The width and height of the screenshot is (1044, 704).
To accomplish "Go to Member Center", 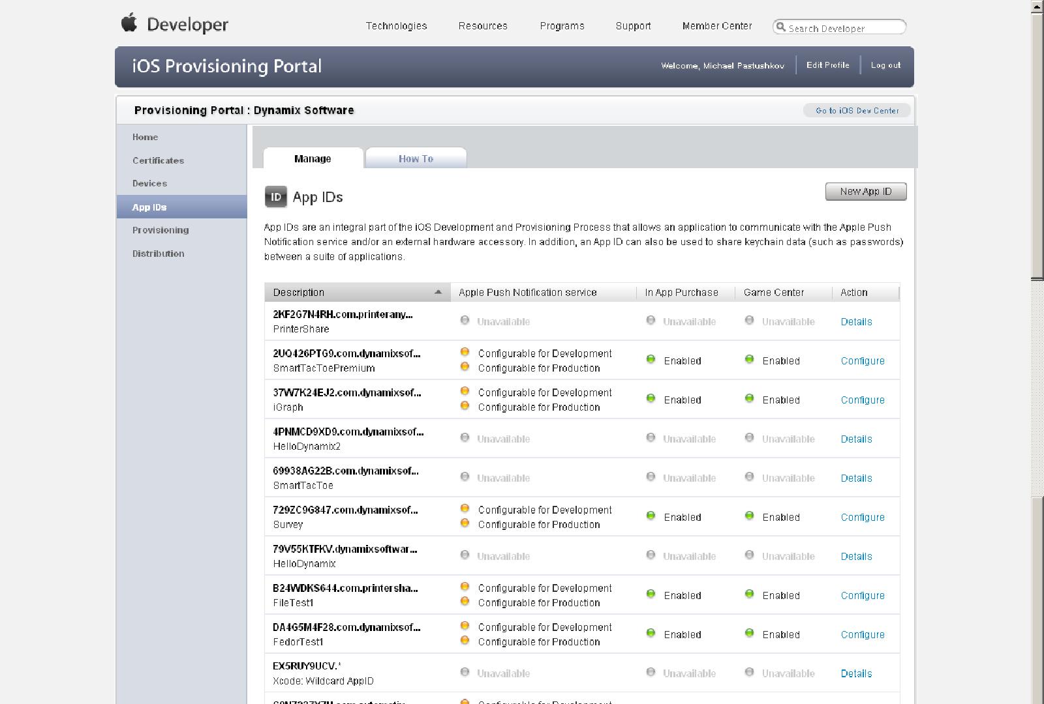I will (x=717, y=26).
